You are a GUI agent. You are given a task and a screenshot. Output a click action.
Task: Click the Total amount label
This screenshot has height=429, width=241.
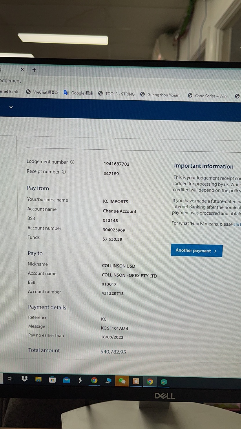[x=44, y=350]
